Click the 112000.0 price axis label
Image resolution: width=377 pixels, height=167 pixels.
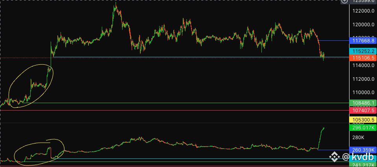[x=363, y=79]
